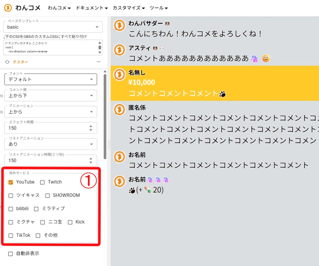
Task: Click the 匿名係 username
Action: pyautogui.click(x=137, y=108)
